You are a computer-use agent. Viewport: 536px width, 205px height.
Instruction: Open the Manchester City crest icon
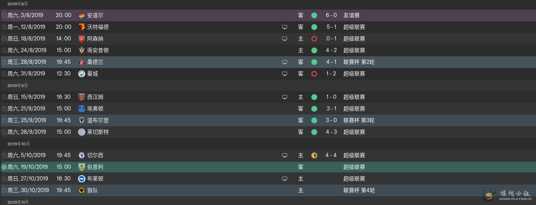click(82, 74)
